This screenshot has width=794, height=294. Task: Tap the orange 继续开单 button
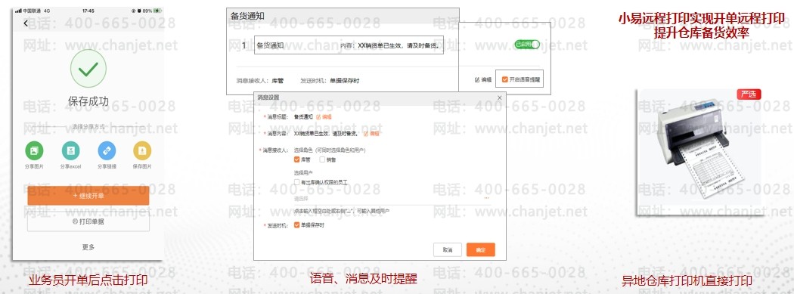(88, 195)
